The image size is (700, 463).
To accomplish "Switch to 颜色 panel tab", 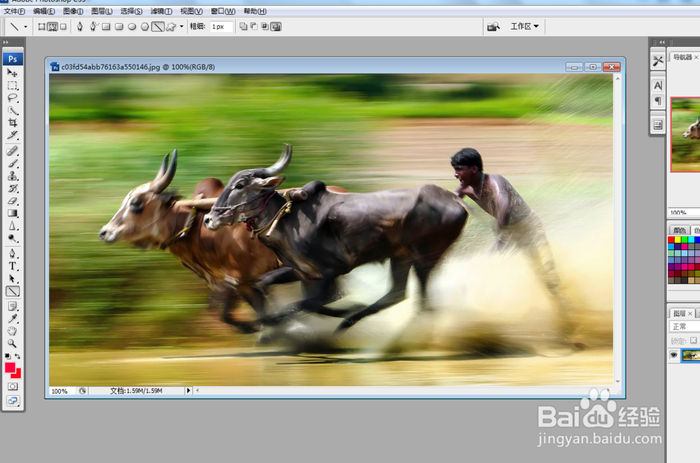I will [x=680, y=230].
